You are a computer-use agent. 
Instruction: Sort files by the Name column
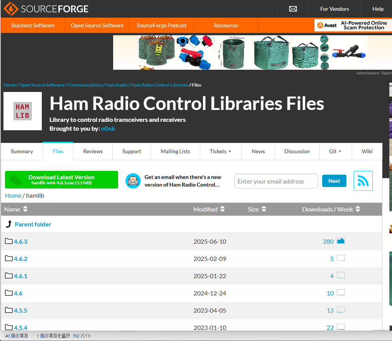pos(16,209)
